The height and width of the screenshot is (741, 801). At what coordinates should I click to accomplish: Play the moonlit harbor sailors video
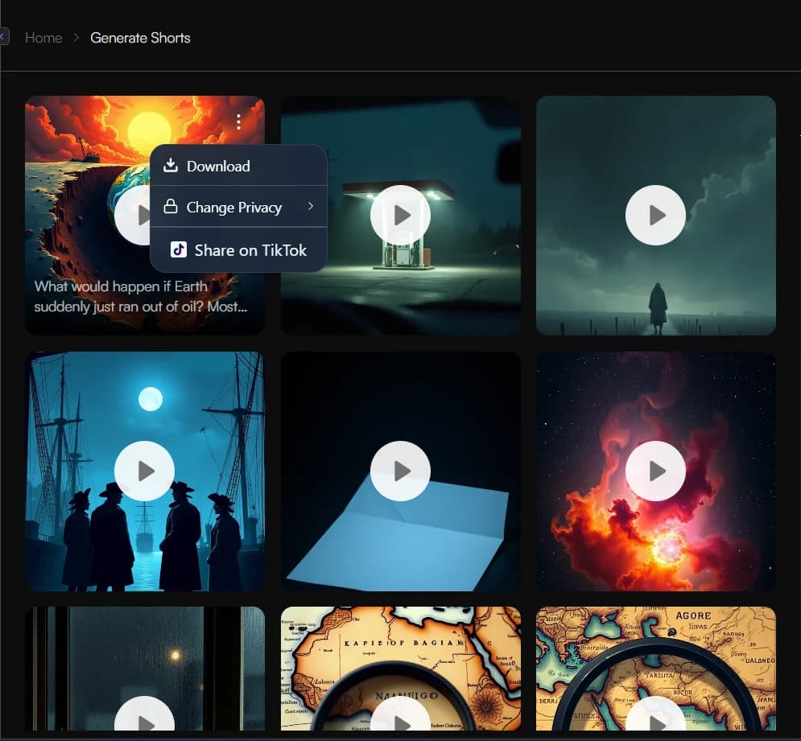[144, 471]
